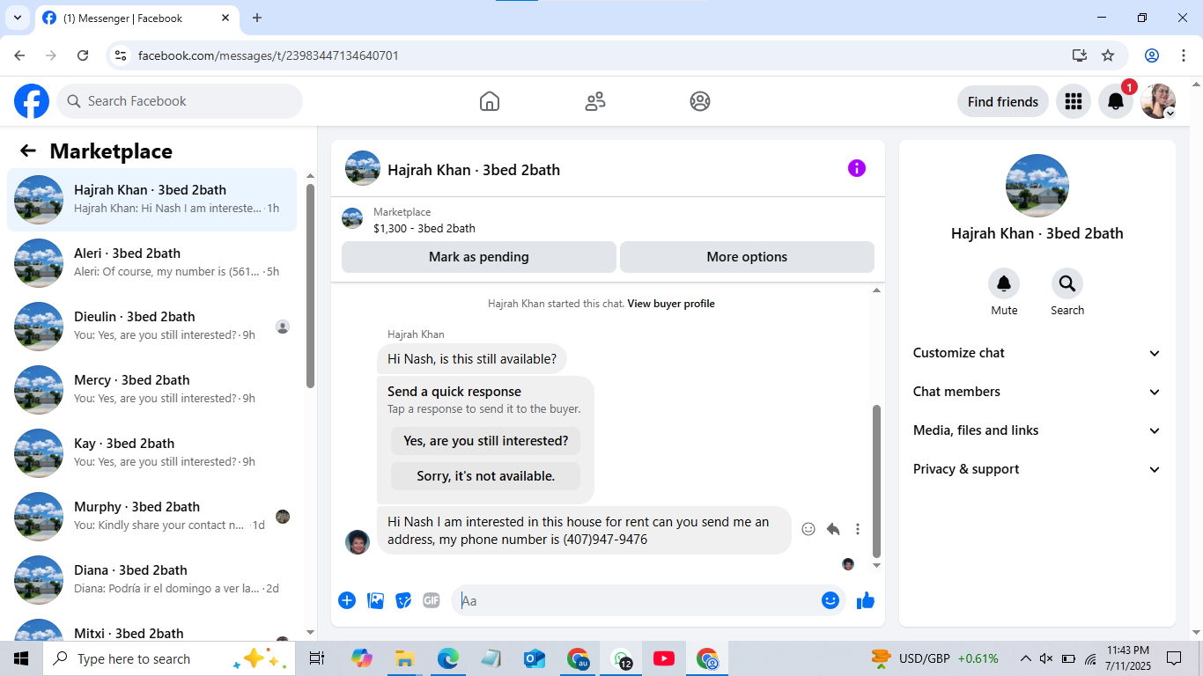Open Hajrah Khan's large profile thumbnail
Image resolution: width=1203 pixels, height=676 pixels.
point(1037,186)
